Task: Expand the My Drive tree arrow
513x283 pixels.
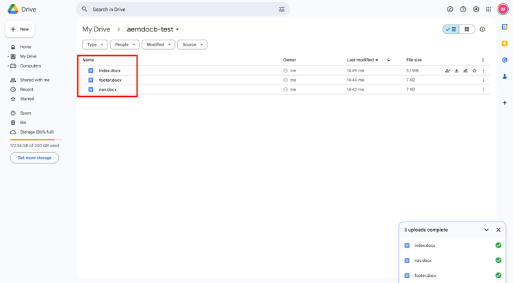Action: coord(8,57)
